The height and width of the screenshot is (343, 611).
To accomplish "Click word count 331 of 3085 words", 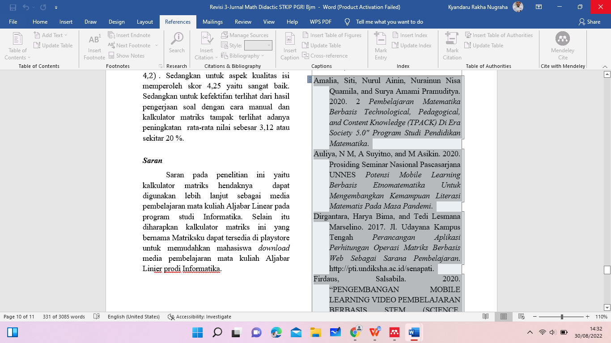I will point(64,317).
